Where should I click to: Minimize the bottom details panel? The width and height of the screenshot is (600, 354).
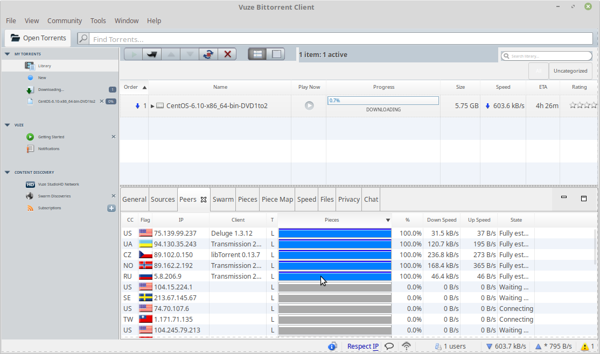coord(564,197)
